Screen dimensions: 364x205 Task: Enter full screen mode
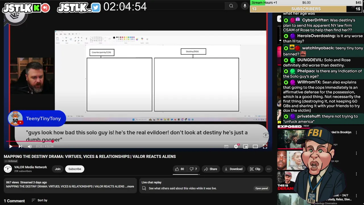[x=265, y=146]
